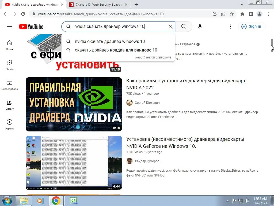Click the install/download icon in the address bar
274x206 pixels.
pos(215,14)
